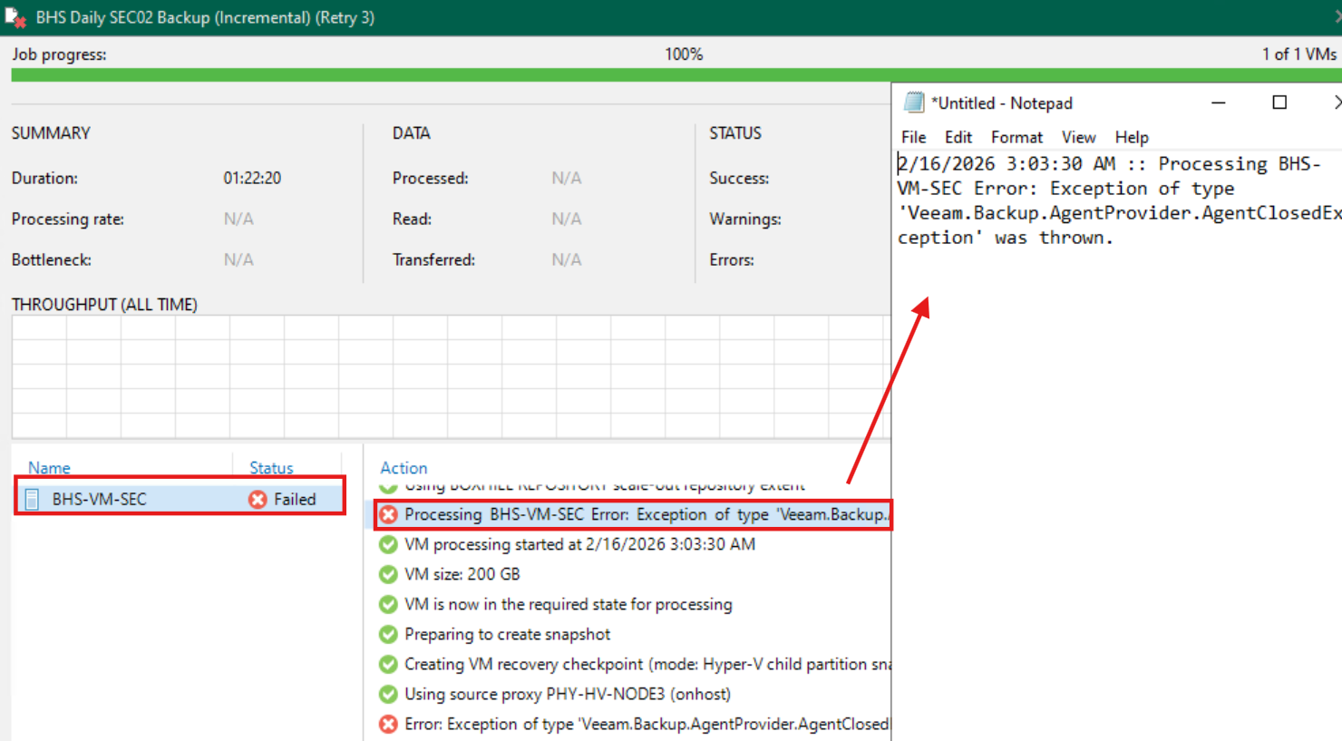Click the Processing rate label
The height and width of the screenshot is (741, 1342).
pyautogui.click(x=68, y=219)
